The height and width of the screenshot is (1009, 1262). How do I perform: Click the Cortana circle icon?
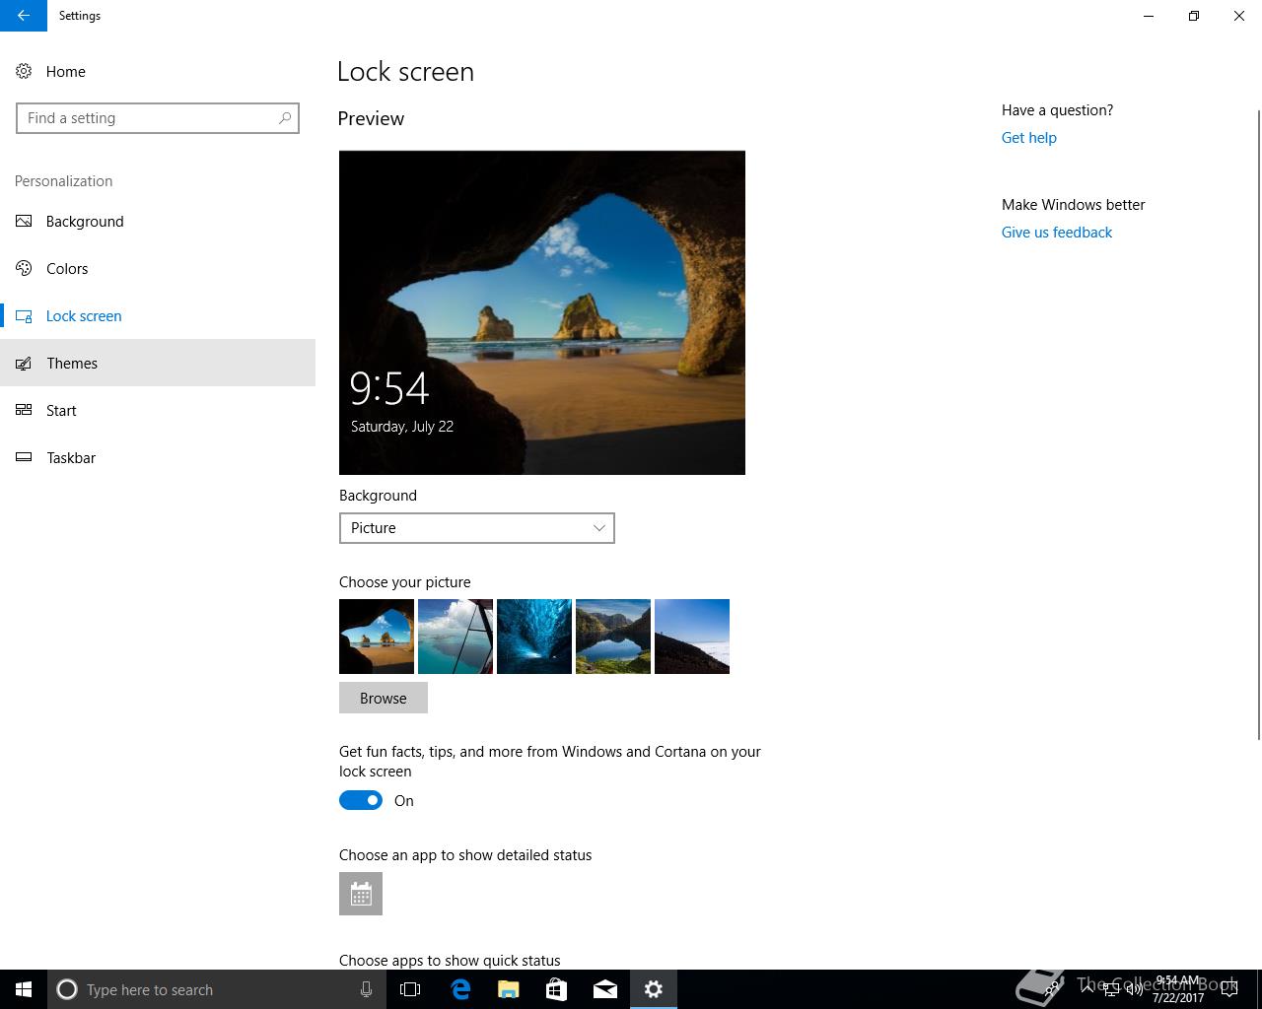click(x=67, y=989)
